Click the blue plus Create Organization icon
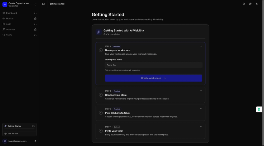 5,4
